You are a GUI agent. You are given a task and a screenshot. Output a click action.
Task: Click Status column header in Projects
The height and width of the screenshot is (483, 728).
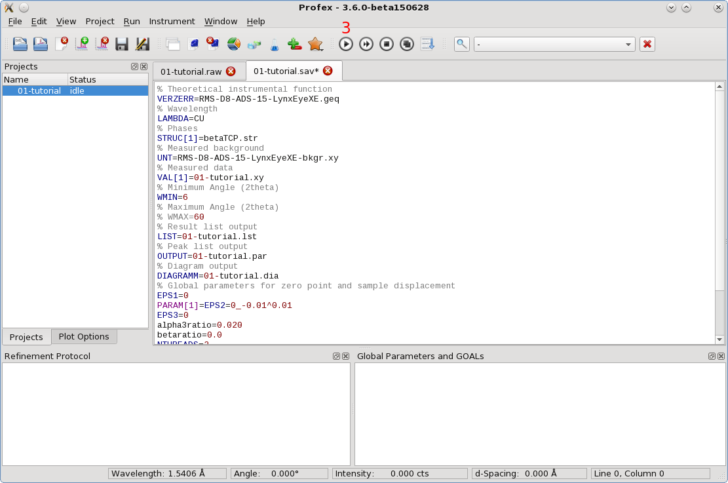click(x=107, y=79)
